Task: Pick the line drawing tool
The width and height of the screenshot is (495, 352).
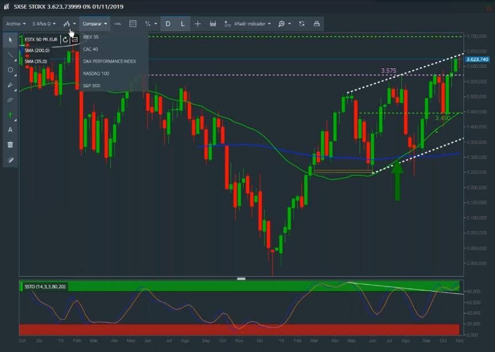Action: pos(10,55)
